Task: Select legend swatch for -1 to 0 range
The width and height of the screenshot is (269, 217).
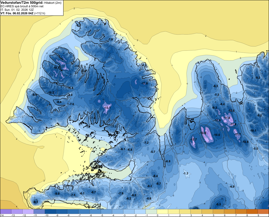Action: coord(151,211)
